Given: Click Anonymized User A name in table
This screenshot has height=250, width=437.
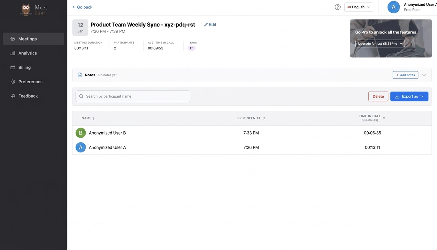Looking at the screenshot, I should (x=107, y=148).
